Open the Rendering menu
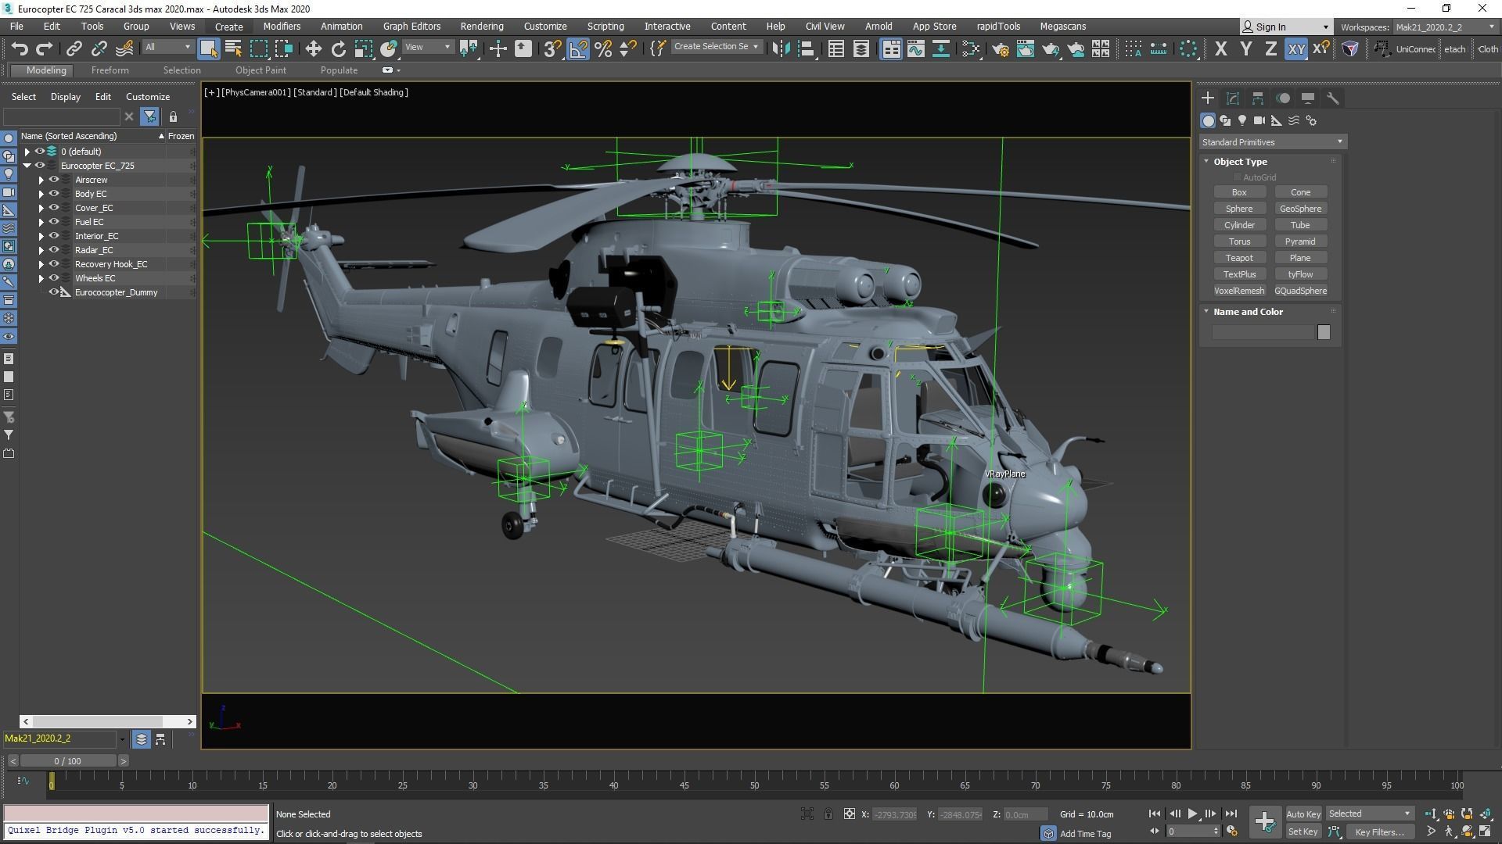 pyautogui.click(x=481, y=26)
